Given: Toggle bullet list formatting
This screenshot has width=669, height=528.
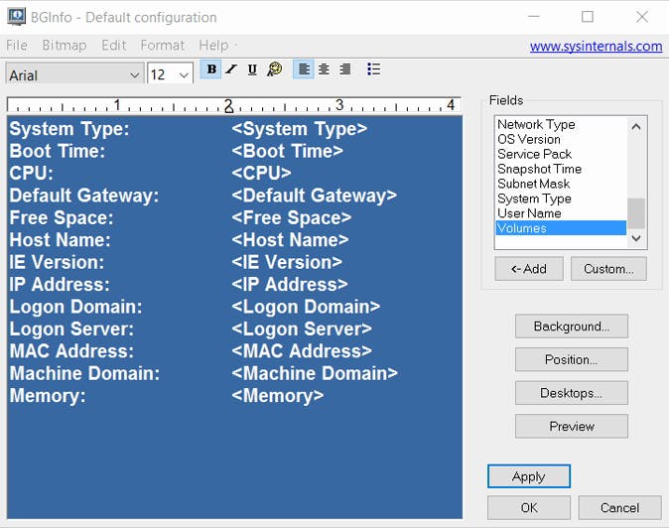Looking at the screenshot, I should coord(373,69).
